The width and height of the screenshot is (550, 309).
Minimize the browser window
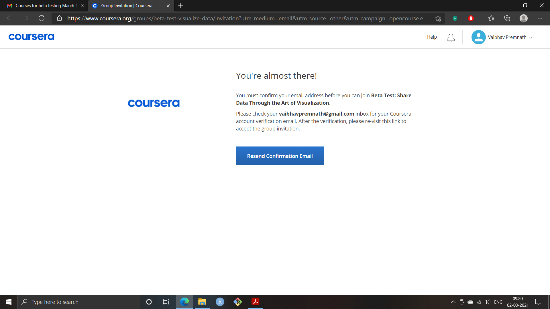click(509, 5)
